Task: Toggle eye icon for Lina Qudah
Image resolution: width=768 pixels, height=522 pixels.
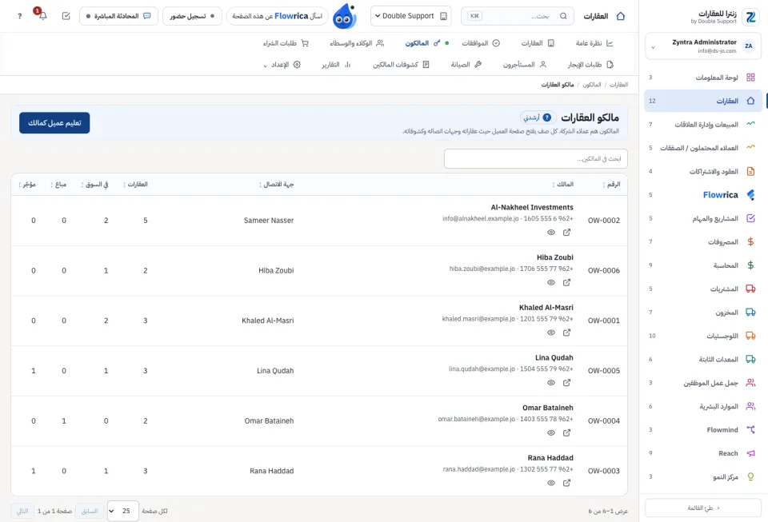Action: (551, 383)
